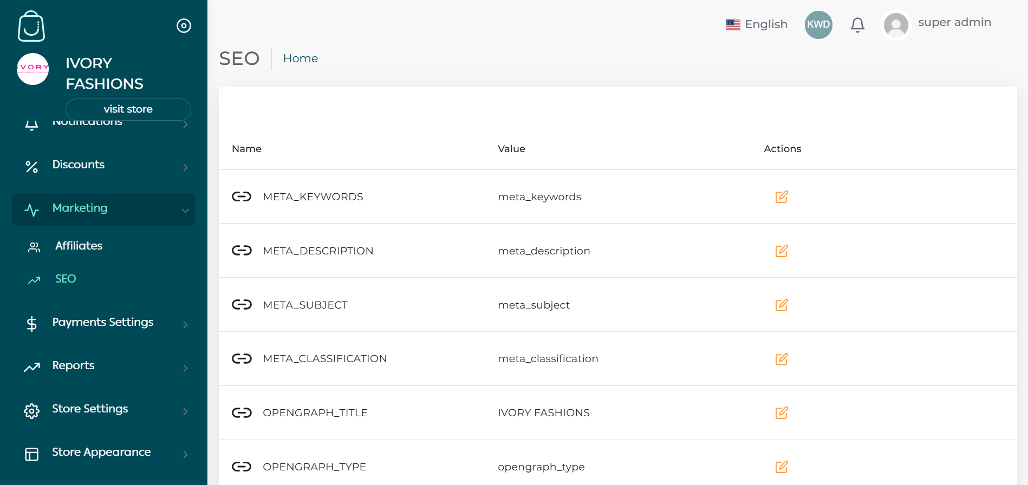Click the SEO trending arrow icon

pyautogui.click(x=34, y=280)
